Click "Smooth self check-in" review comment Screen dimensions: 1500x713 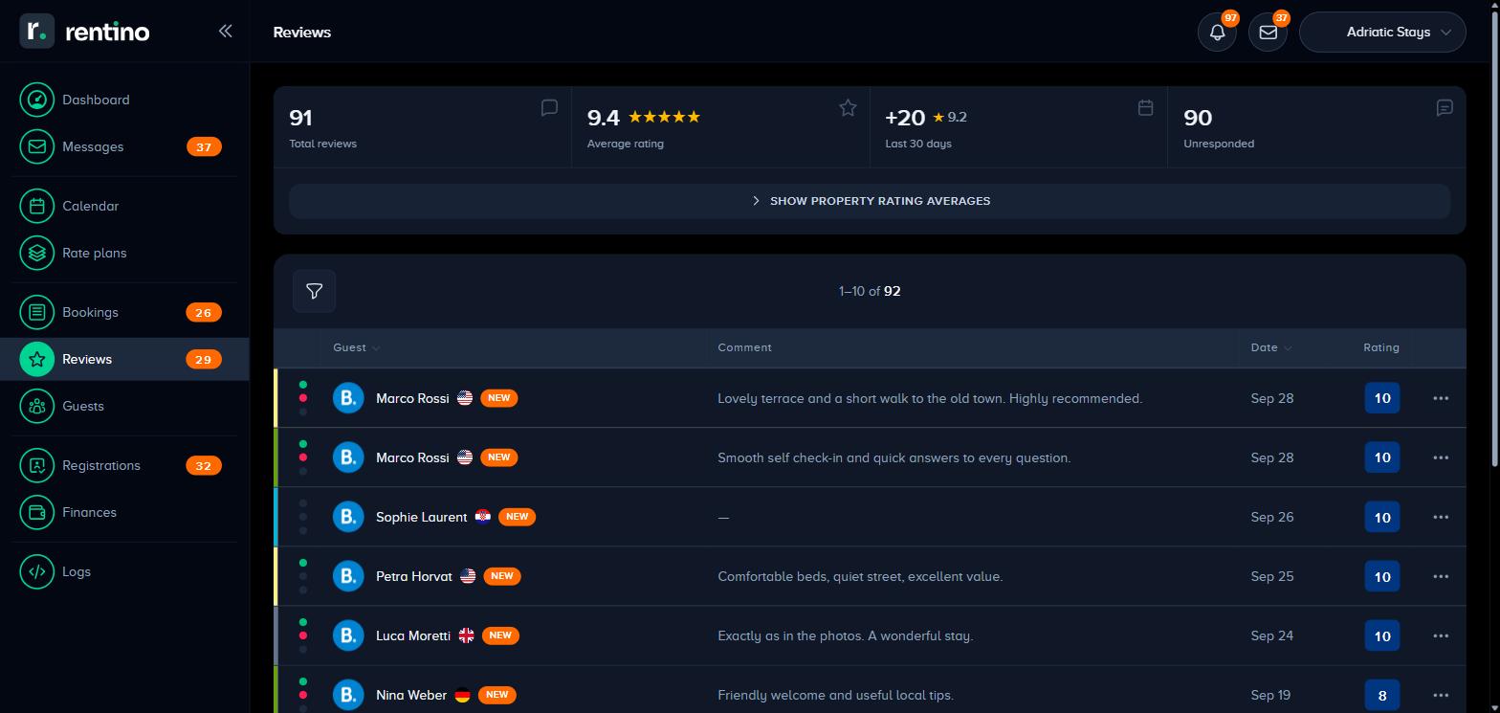893,457
